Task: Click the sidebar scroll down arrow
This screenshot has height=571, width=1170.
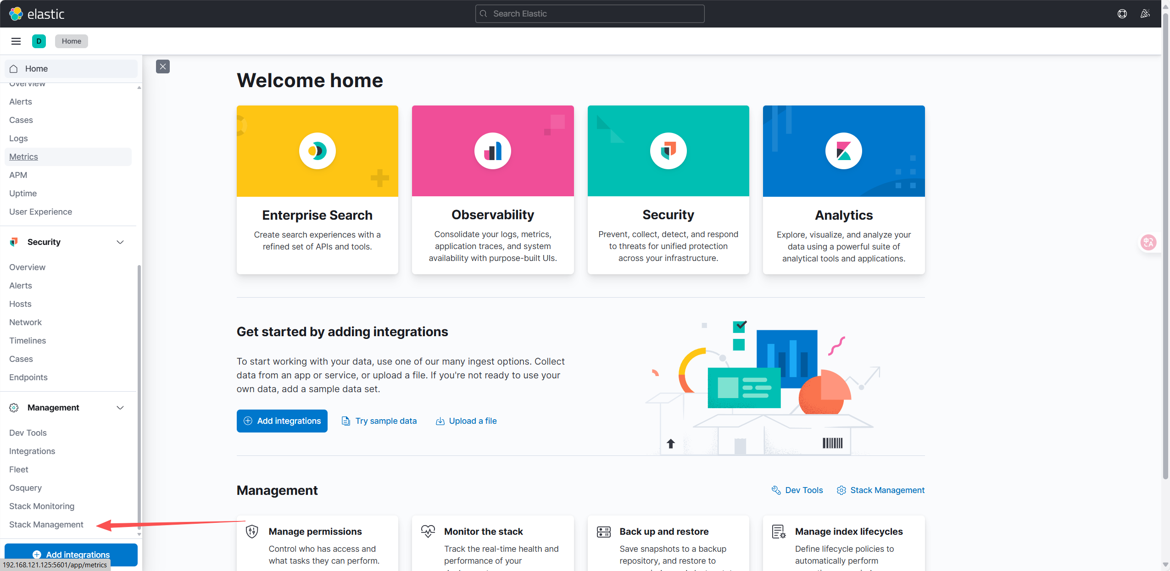Action: [139, 534]
